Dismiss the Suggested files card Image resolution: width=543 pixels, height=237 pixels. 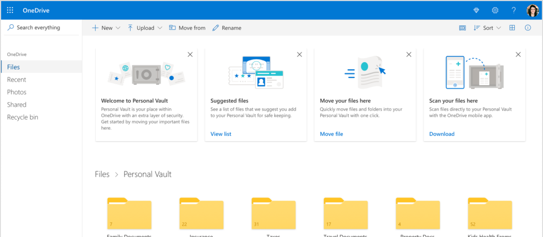coord(300,55)
